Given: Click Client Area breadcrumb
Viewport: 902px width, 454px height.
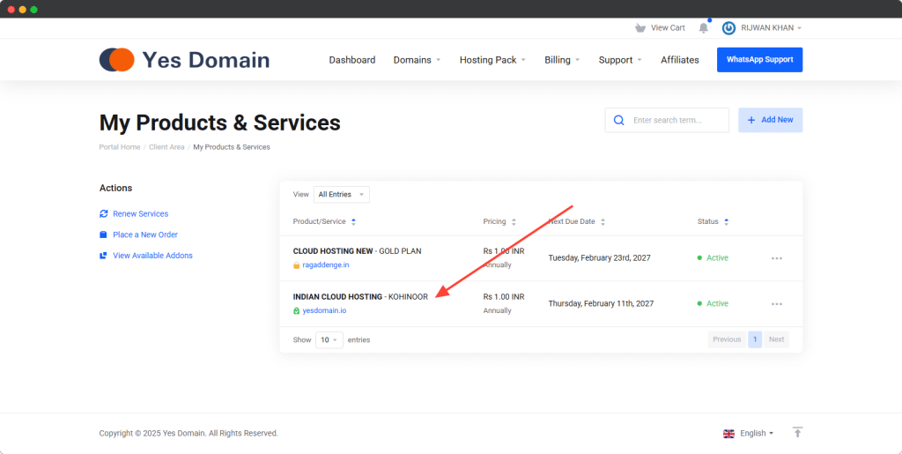Looking at the screenshot, I should point(166,147).
